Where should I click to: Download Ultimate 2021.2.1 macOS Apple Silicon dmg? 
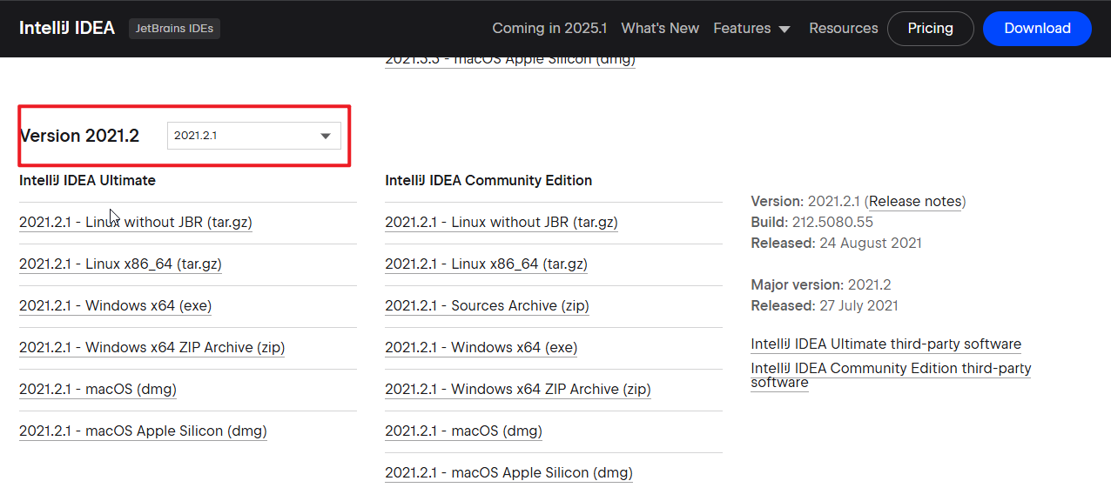(143, 431)
